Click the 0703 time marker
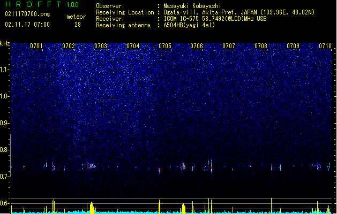The image size is (337, 214). [101, 46]
